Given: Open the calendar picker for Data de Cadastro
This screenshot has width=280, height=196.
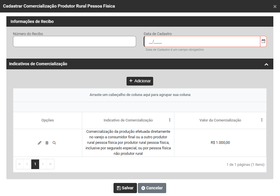Looking at the screenshot, I should click(263, 41).
